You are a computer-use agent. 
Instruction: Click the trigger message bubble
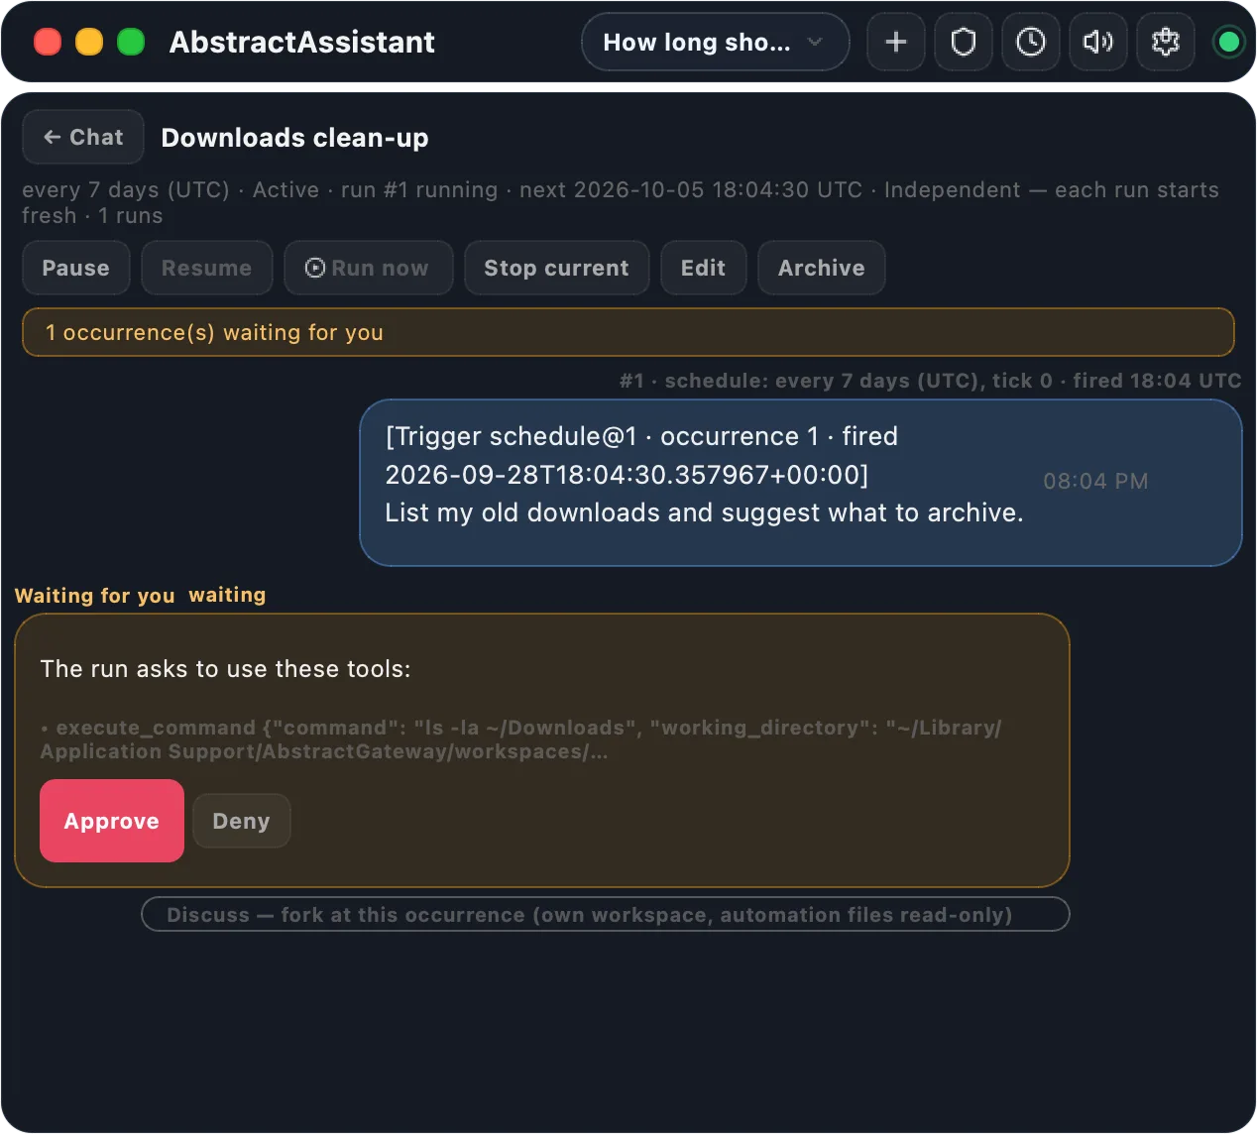coord(801,483)
